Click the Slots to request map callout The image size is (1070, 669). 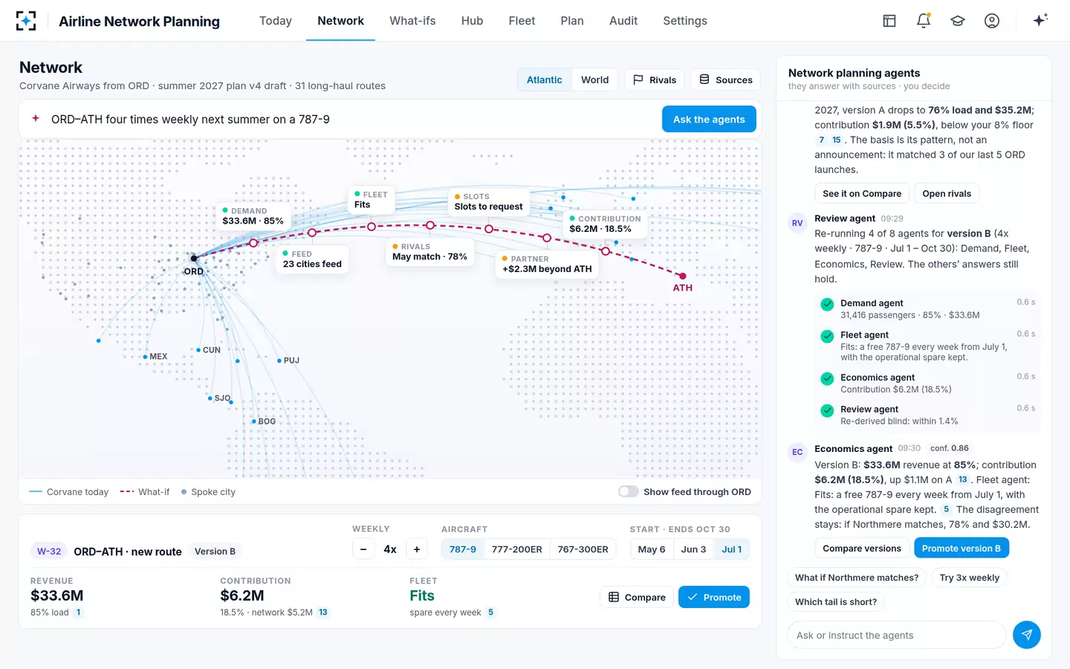click(488, 201)
